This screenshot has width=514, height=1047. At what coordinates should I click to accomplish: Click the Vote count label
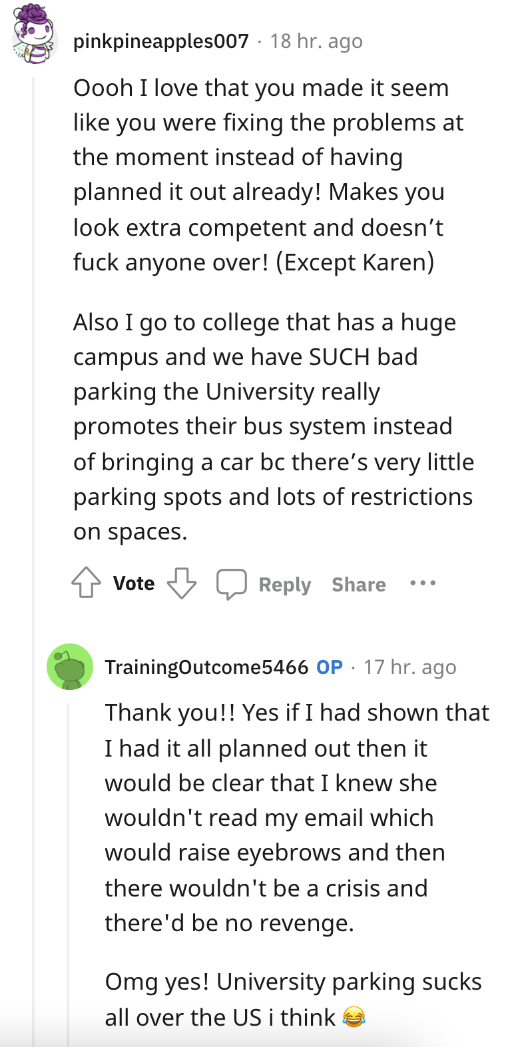pos(134,583)
